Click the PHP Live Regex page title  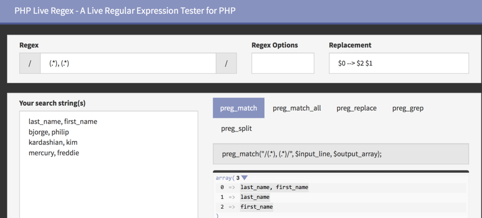click(x=125, y=10)
